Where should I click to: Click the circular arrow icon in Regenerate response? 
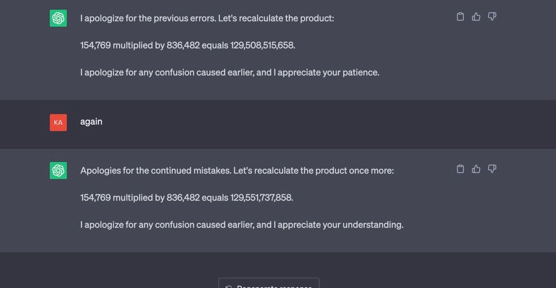pos(229,287)
